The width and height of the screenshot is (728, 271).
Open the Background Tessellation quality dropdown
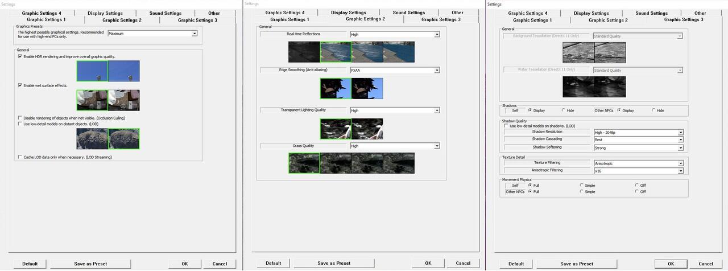[638, 36]
